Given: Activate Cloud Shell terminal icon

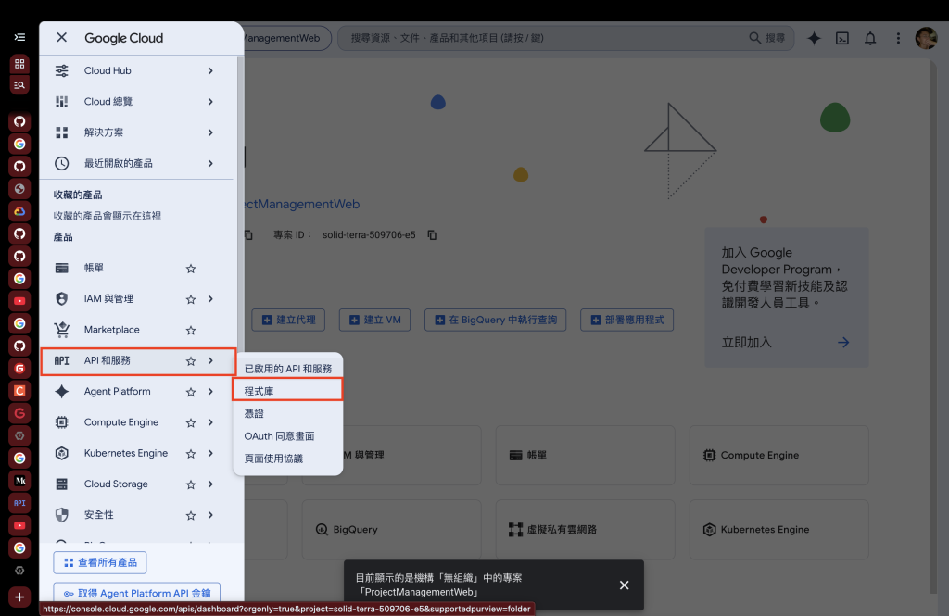Looking at the screenshot, I should point(841,38).
